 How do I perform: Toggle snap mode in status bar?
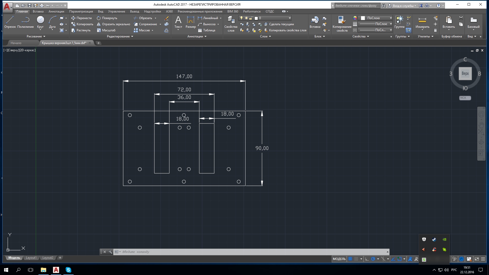point(356,259)
